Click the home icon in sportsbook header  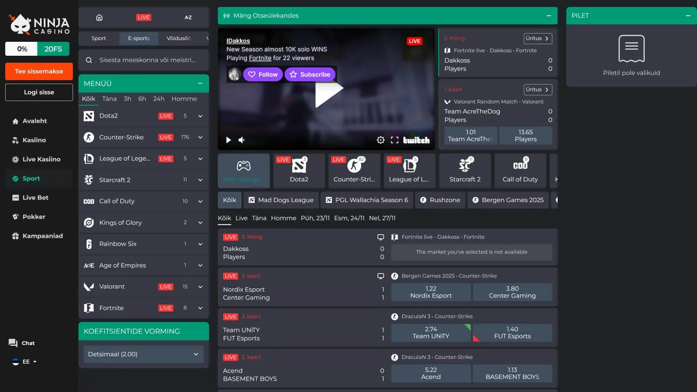click(x=99, y=17)
